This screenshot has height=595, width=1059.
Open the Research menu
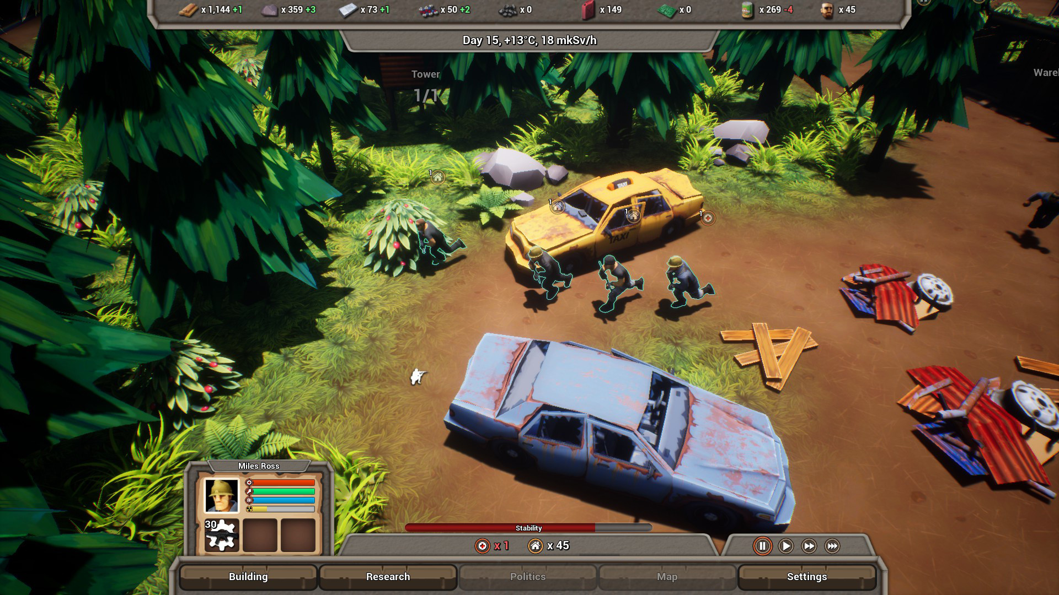[388, 577]
